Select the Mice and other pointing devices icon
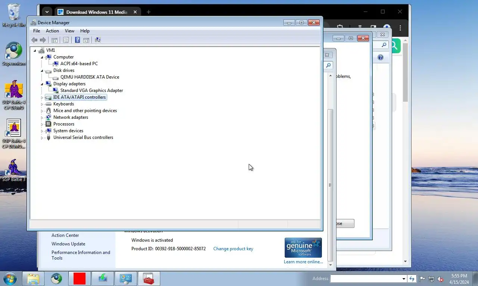 pos(48,111)
